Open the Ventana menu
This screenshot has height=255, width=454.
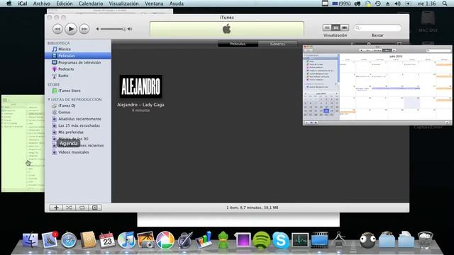click(x=154, y=4)
